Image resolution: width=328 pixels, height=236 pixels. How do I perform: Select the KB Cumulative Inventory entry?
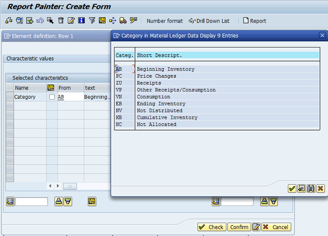pos(217,117)
